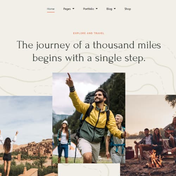The height and width of the screenshot is (176, 176).
Task: Open the Home menu item
Action: click(x=51, y=9)
